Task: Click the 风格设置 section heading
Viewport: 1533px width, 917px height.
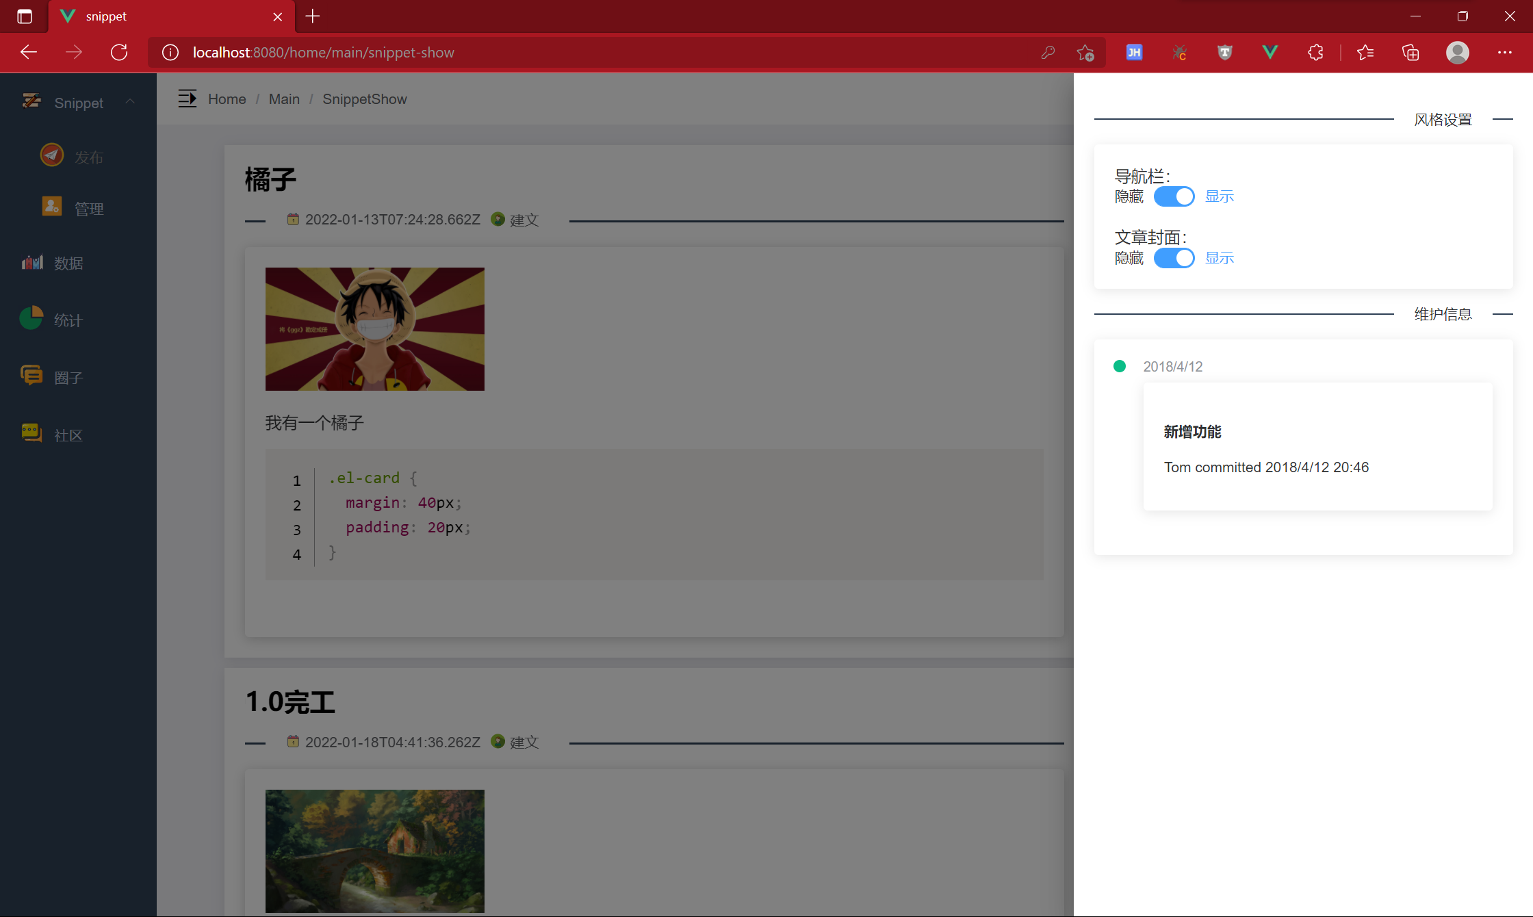Action: pyautogui.click(x=1443, y=120)
